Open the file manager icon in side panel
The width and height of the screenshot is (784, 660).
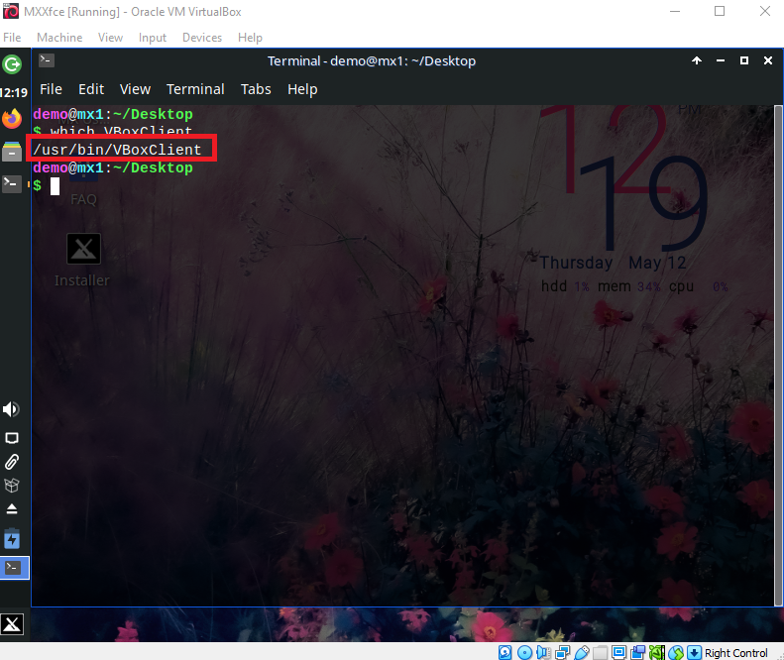pos(12,151)
